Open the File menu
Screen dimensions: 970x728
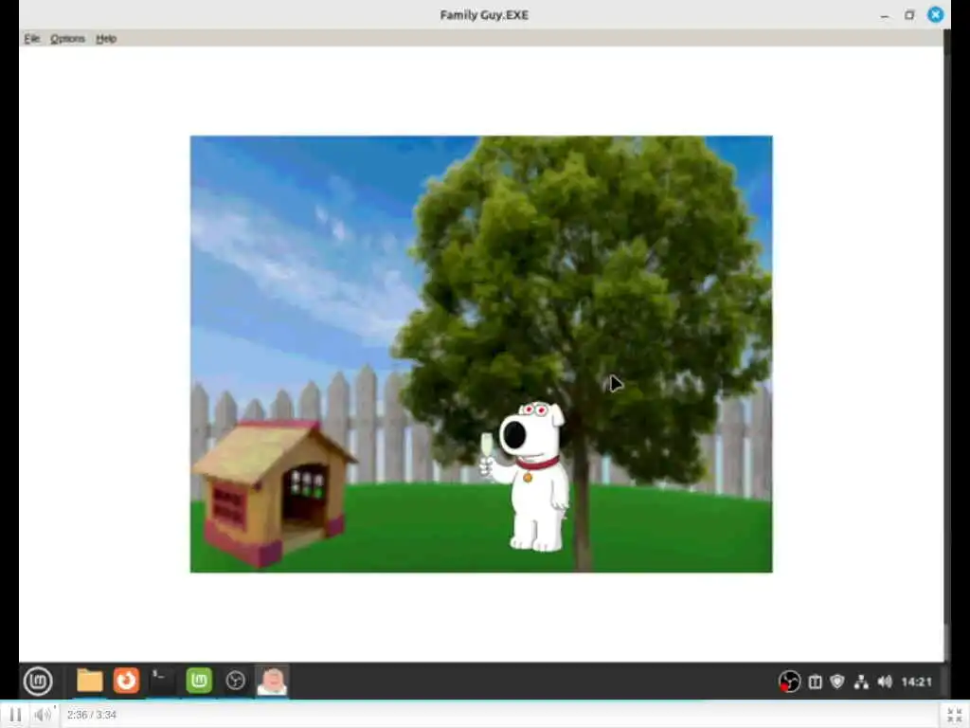[31, 38]
